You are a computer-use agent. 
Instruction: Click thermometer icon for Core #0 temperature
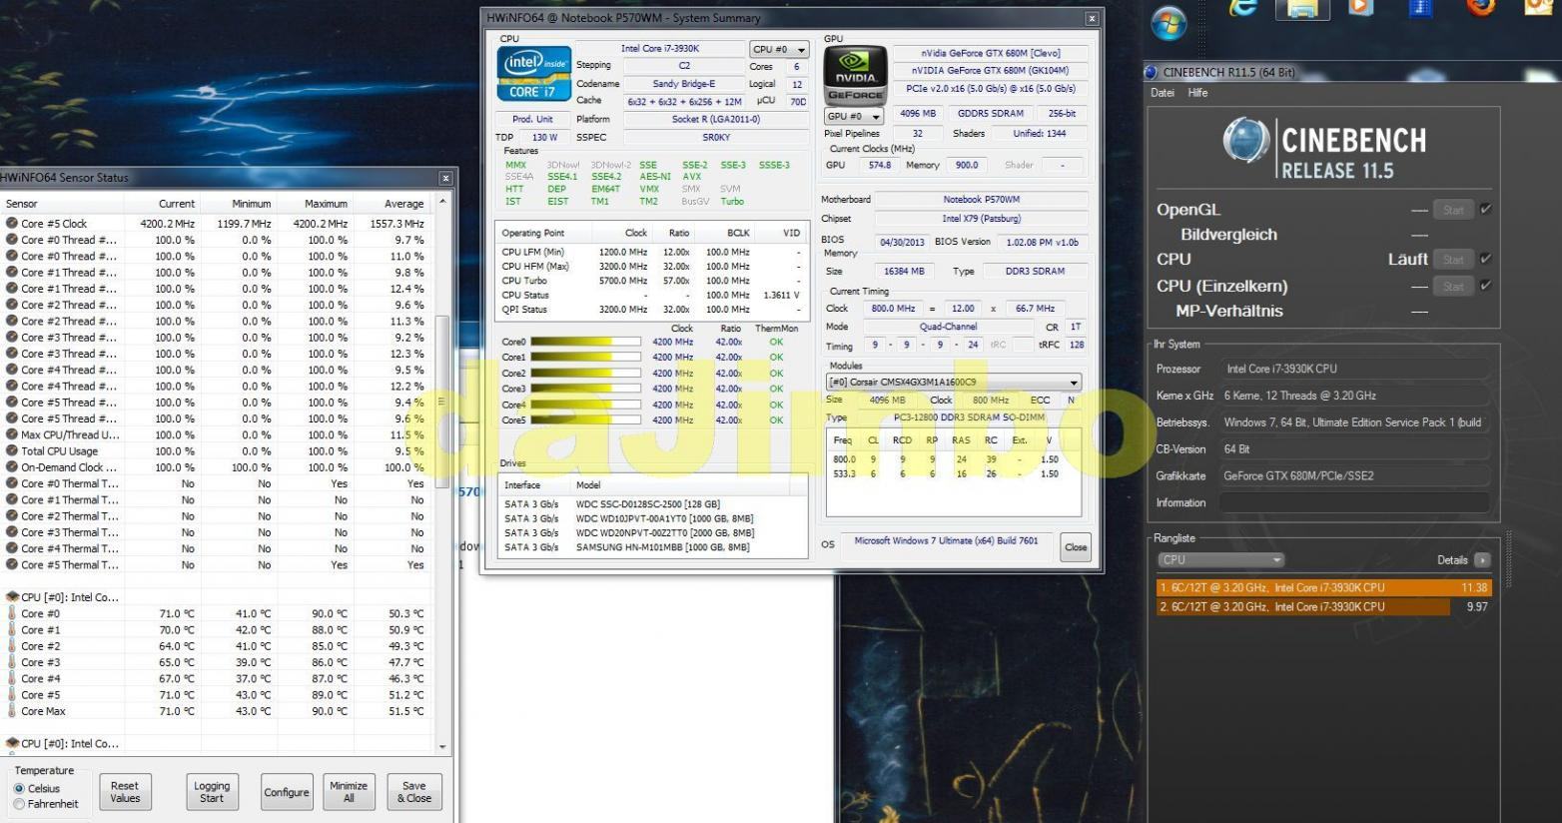[x=12, y=613]
